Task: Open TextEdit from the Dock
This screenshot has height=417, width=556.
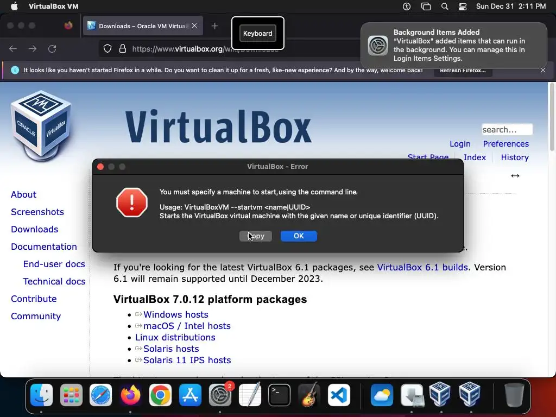Action: [250, 395]
